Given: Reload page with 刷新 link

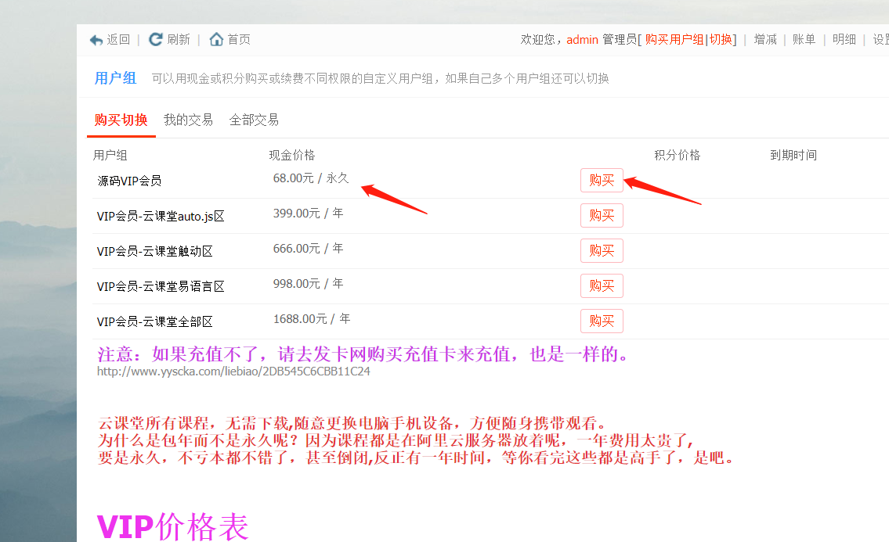Looking at the screenshot, I should 179,40.
